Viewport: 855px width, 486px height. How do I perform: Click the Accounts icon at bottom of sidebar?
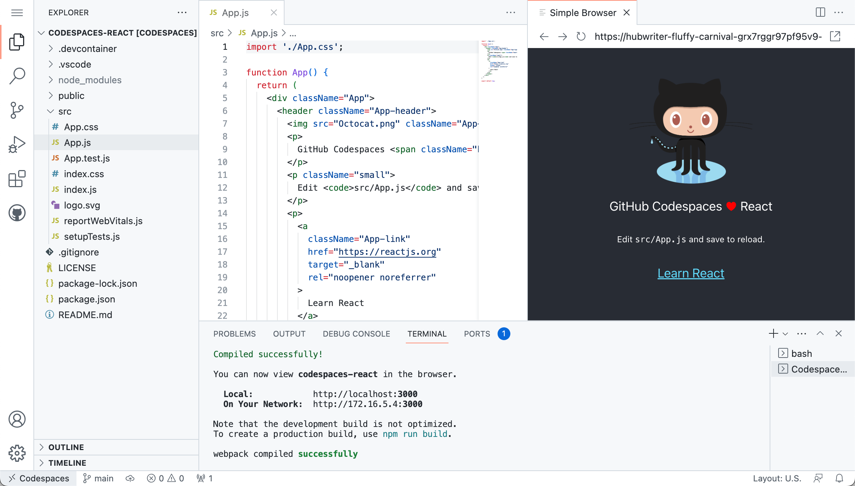18,419
